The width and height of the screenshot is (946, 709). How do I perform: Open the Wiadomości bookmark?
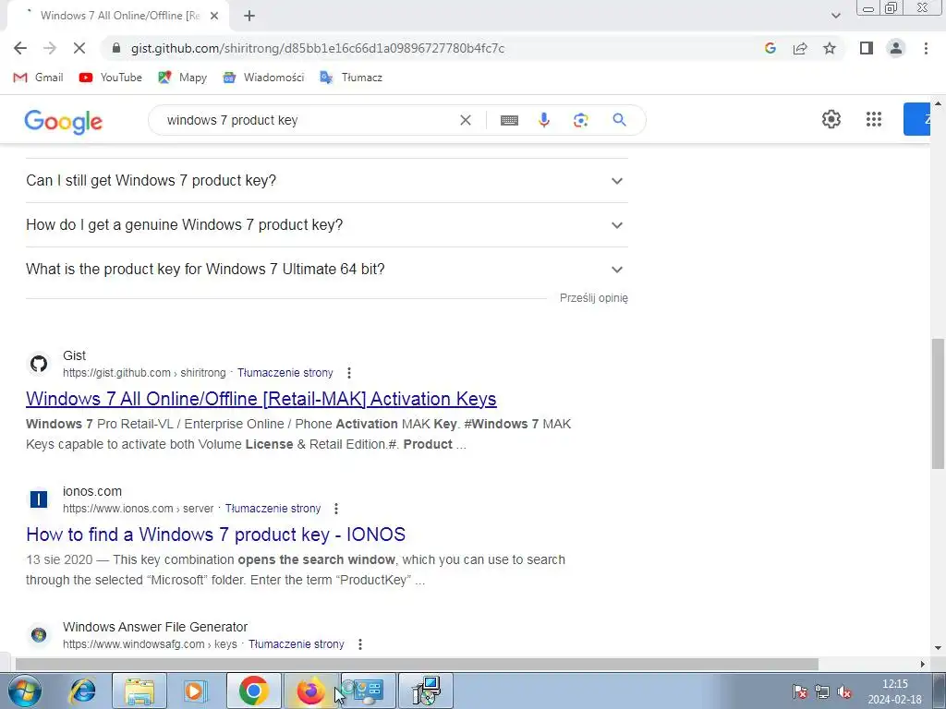click(x=263, y=78)
